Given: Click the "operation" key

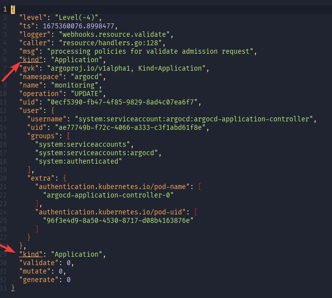Looking at the screenshot, I should 41,94.
